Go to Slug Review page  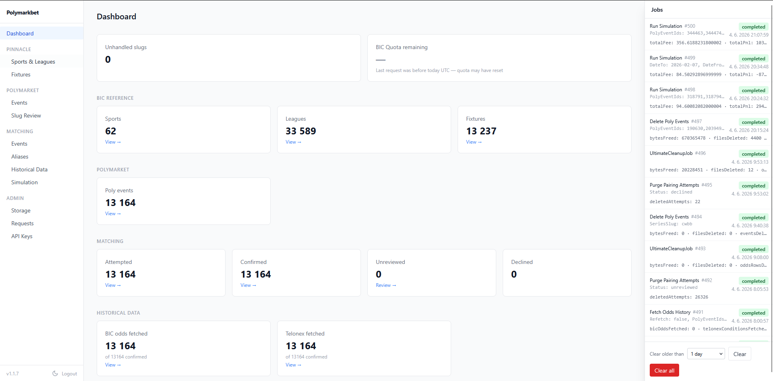pyautogui.click(x=26, y=115)
